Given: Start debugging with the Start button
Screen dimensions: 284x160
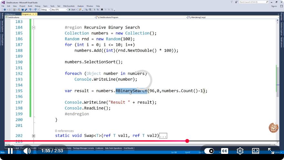Looking at the screenshot, I should [x=72, y=10].
